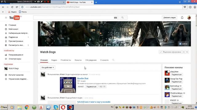Open the notifications bell

[182, 18]
